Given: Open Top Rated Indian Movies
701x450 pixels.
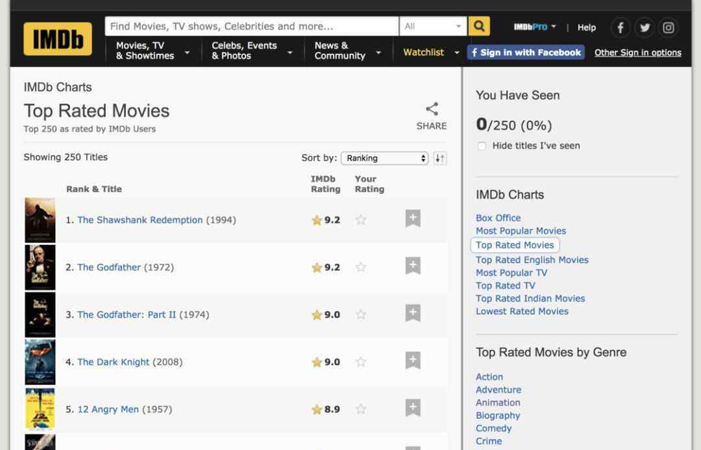Looking at the screenshot, I should point(530,298).
